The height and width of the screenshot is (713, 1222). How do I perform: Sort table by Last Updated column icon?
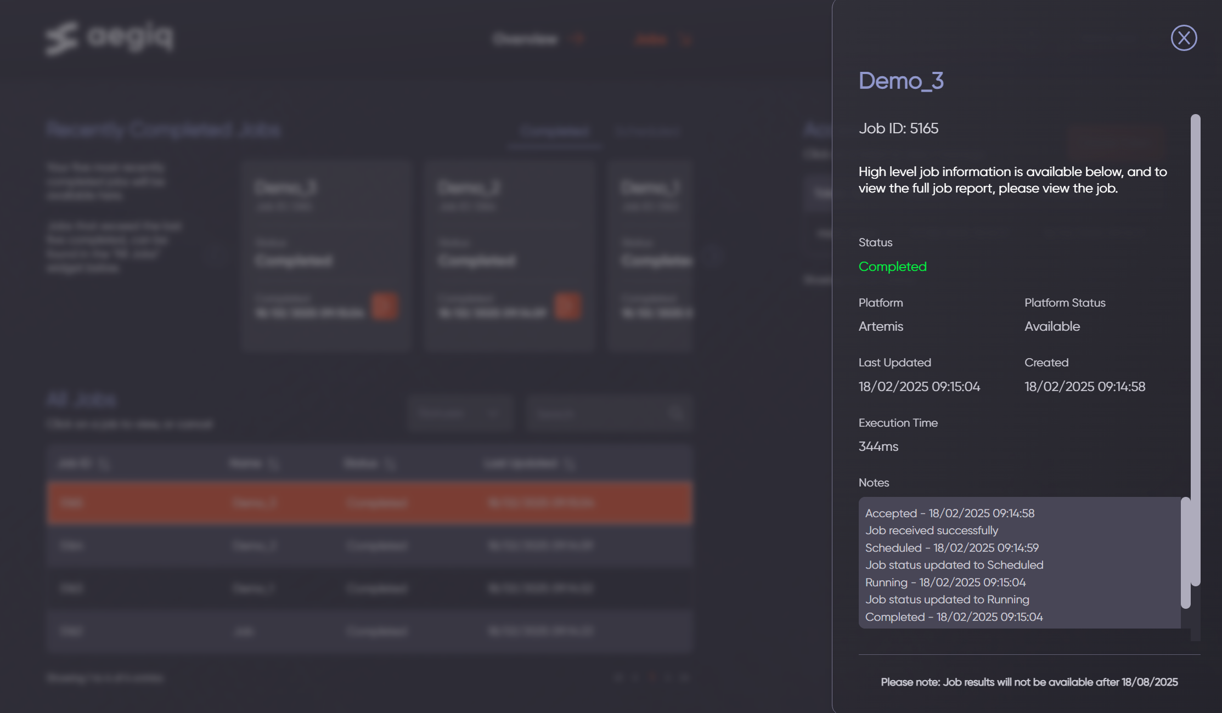point(570,464)
